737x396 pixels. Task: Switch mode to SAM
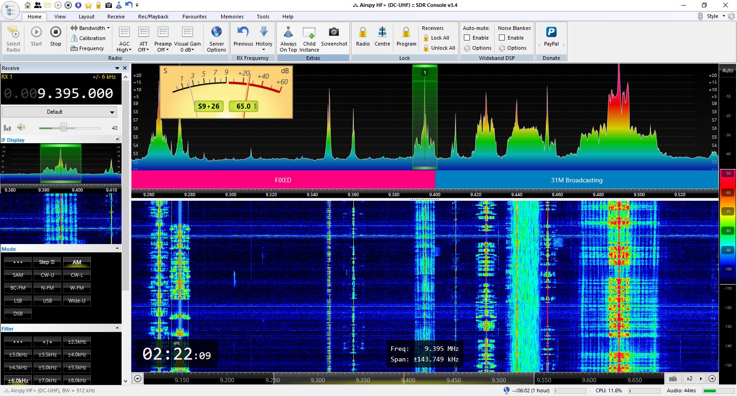pyautogui.click(x=18, y=275)
